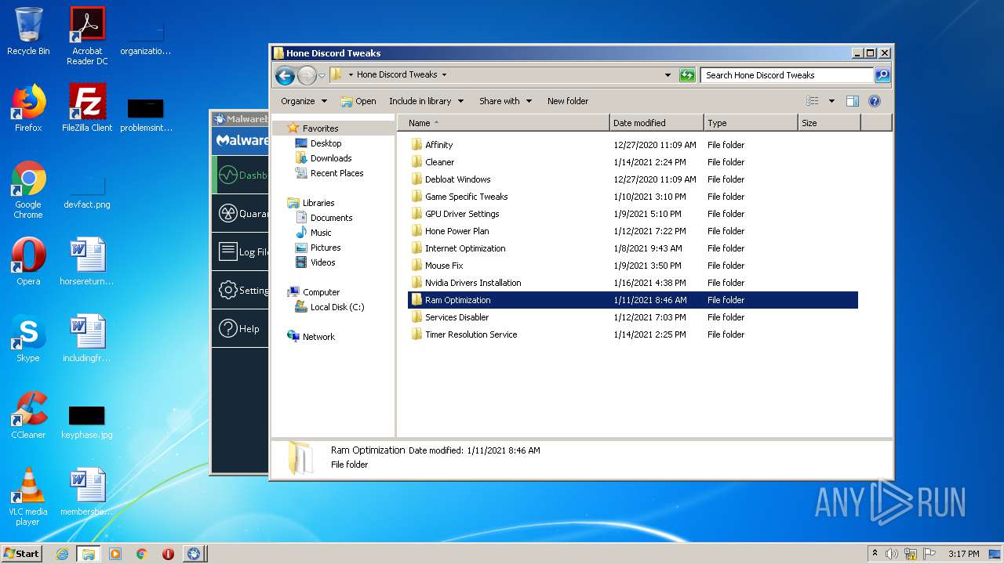Click Internet Explorer taskbar icon
The image size is (1004, 564).
62,554
